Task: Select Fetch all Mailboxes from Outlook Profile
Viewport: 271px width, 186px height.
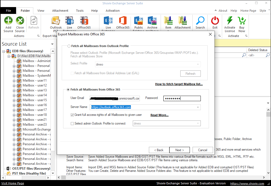Action: 69,46
